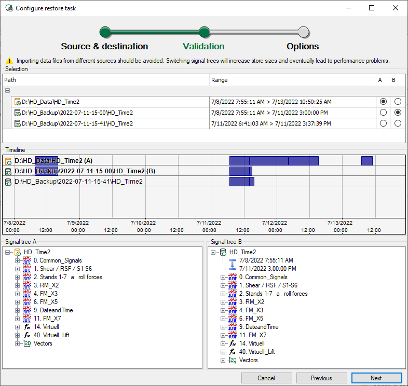Screen dimensions: 408x386
Task: Select radio A for 2022-07-11-15-00 backup
Action: 383,113
